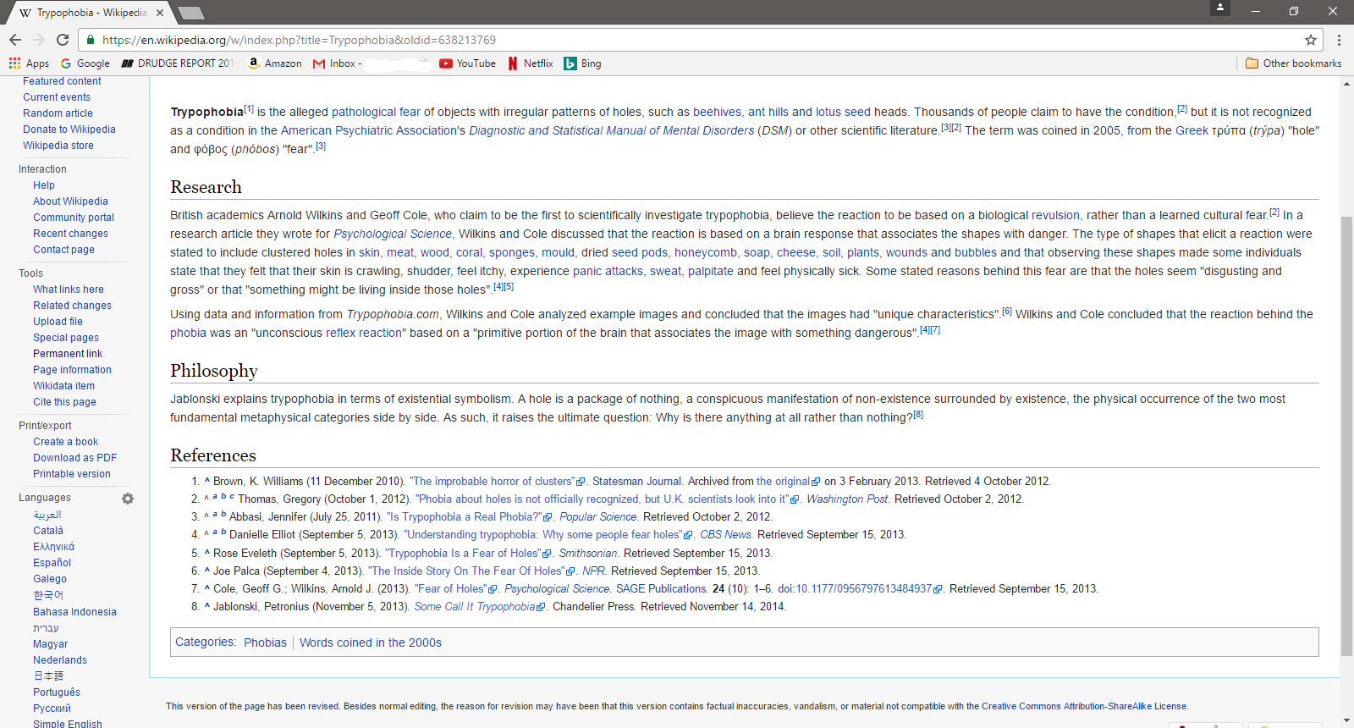Open the Phobias category link

tap(265, 643)
